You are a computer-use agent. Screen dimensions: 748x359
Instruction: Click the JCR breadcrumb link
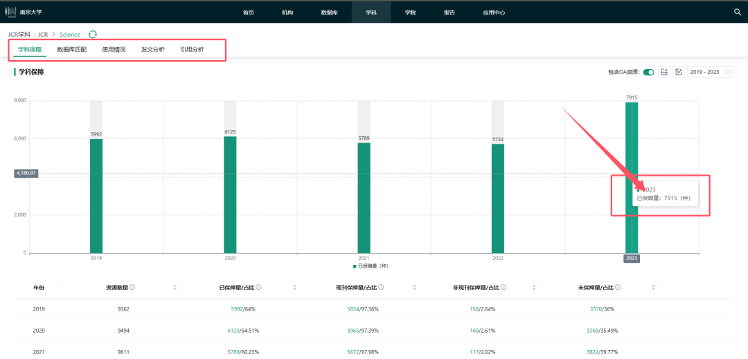click(43, 35)
